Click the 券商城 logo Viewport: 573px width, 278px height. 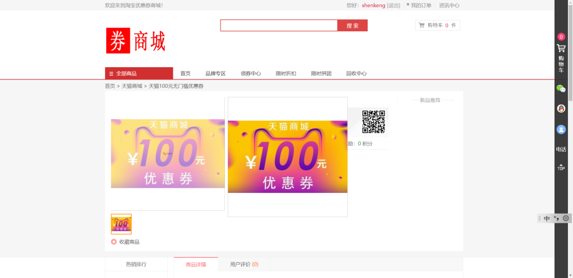point(135,40)
